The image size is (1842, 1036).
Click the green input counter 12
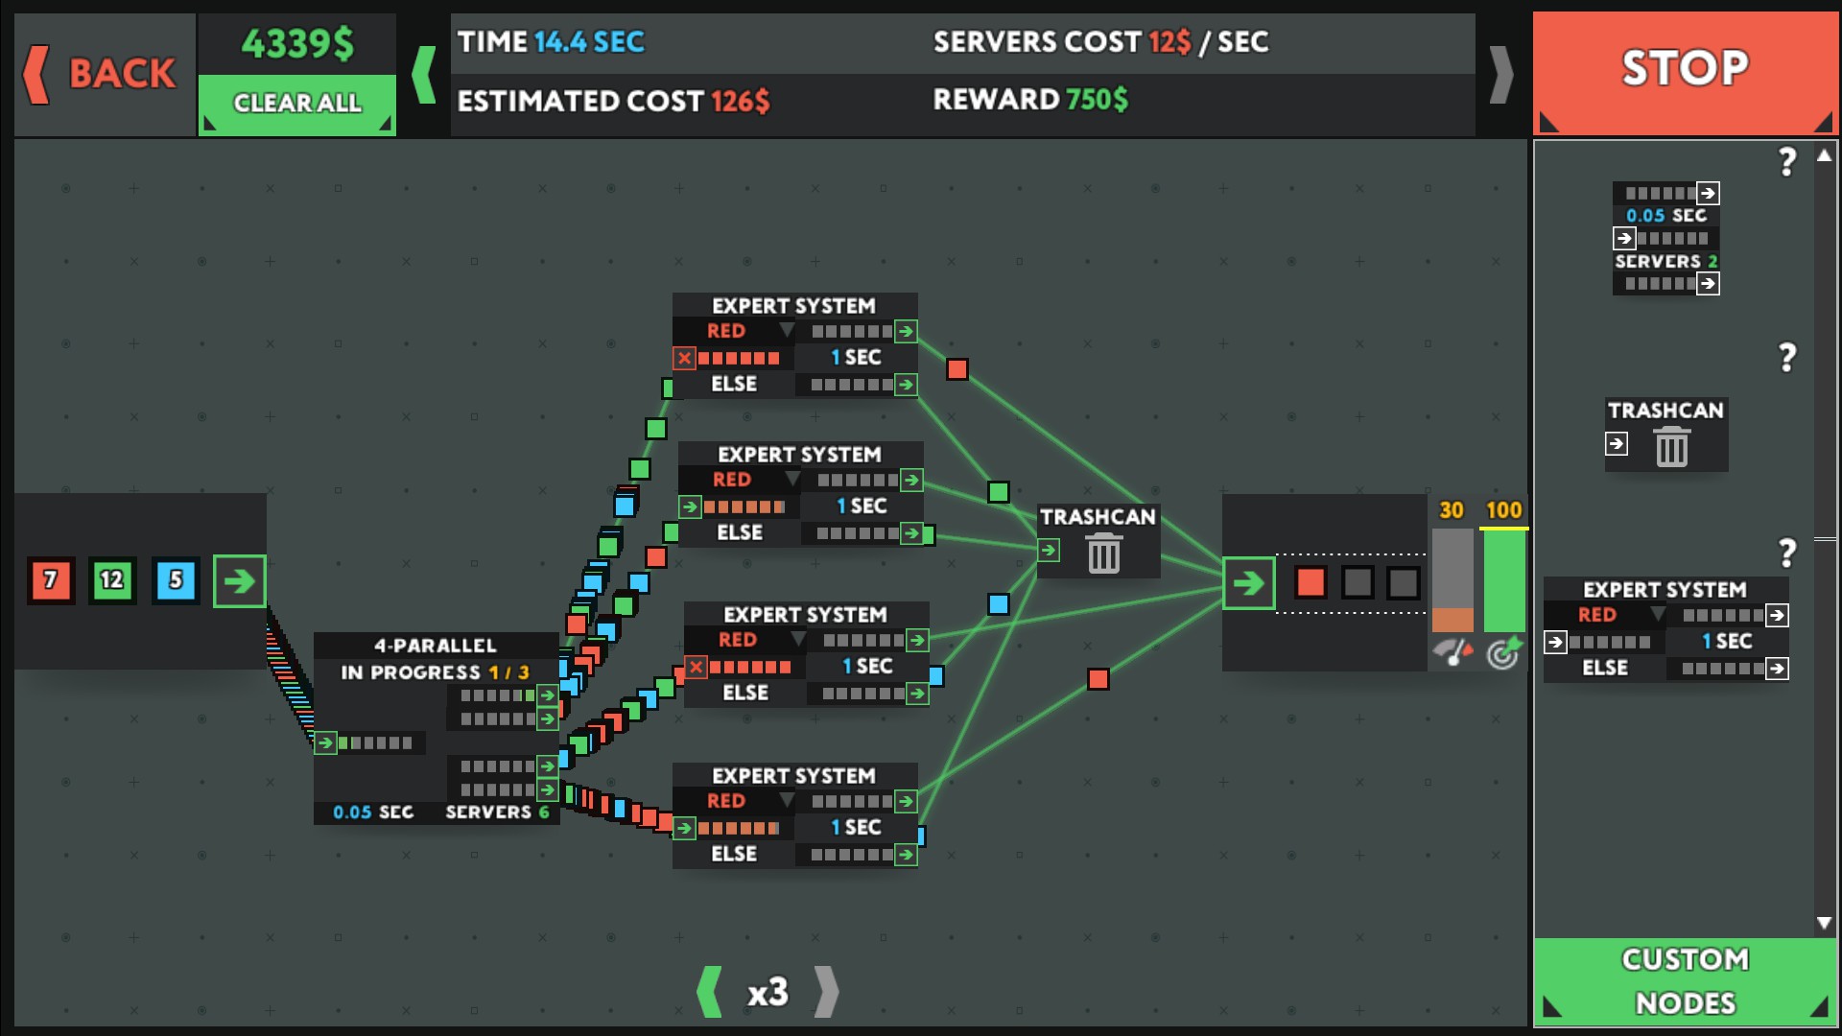[x=112, y=579]
